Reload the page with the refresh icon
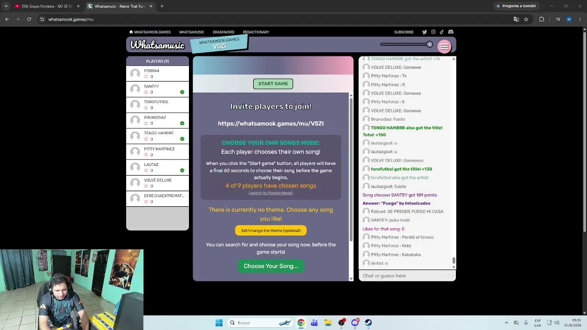This screenshot has width=587, height=330. click(x=29, y=19)
